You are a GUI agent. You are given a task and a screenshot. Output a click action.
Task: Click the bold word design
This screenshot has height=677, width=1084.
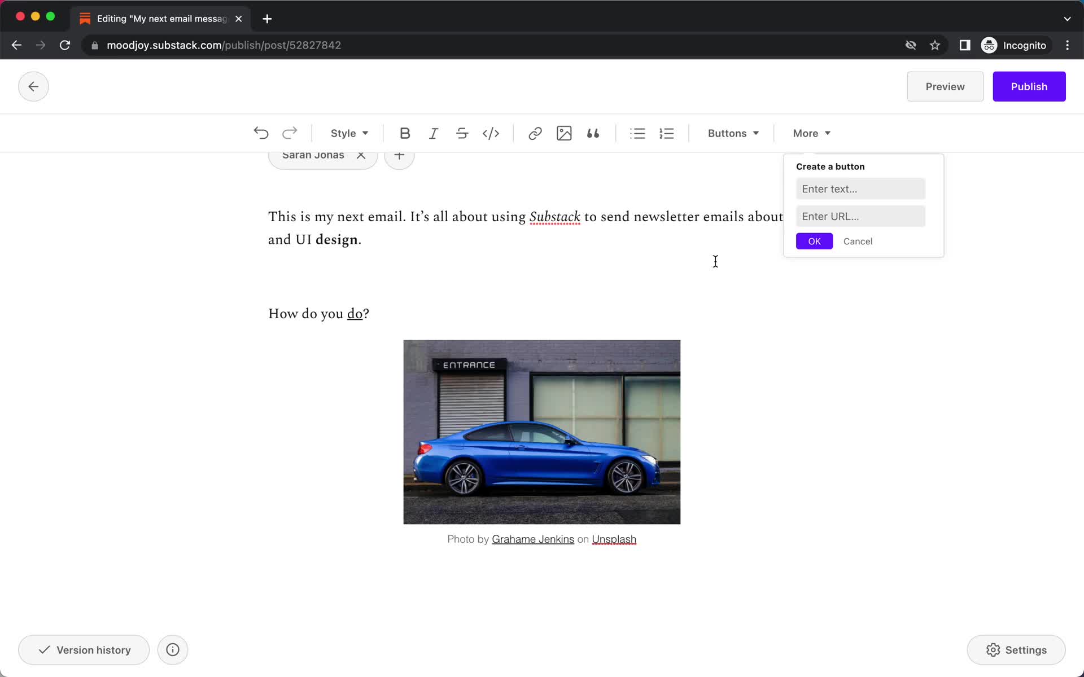click(x=336, y=240)
